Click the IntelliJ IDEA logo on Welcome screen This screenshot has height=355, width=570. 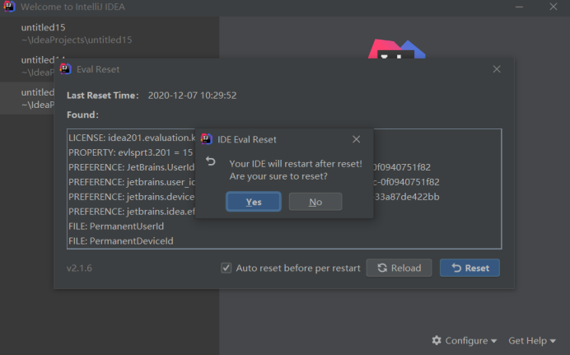396,49
